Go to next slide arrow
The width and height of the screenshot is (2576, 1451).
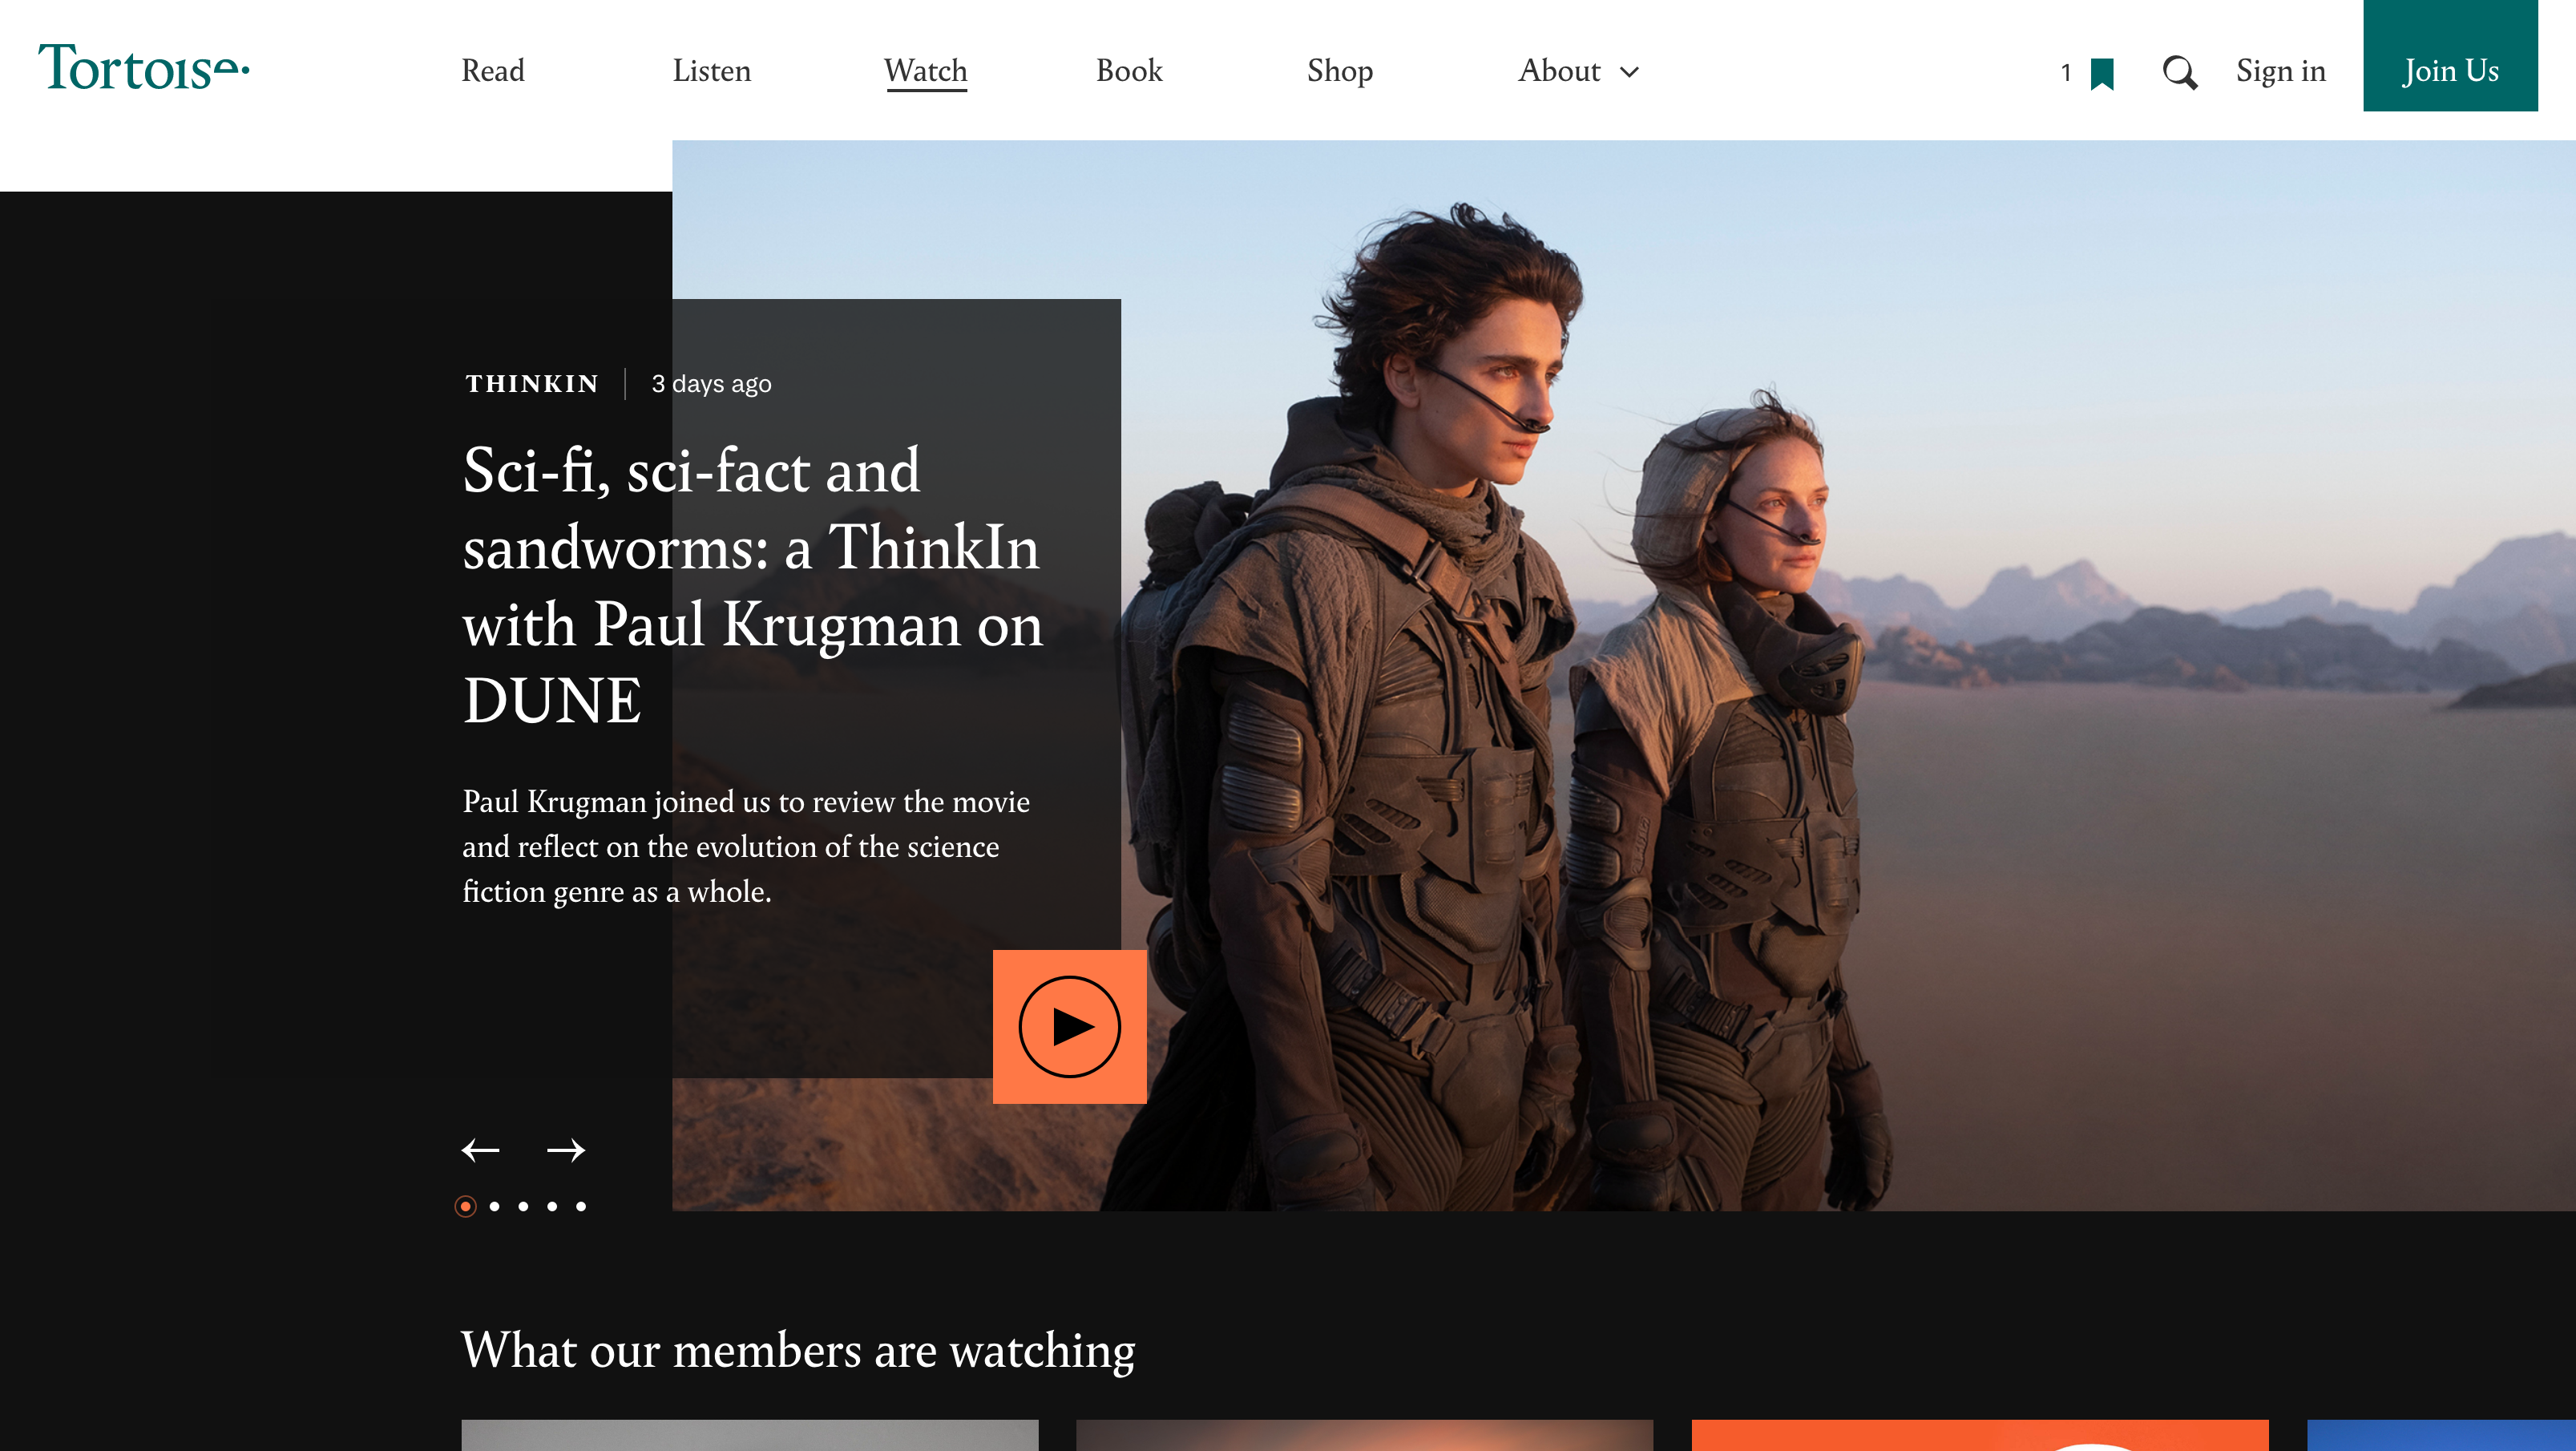click(566, 1150)
